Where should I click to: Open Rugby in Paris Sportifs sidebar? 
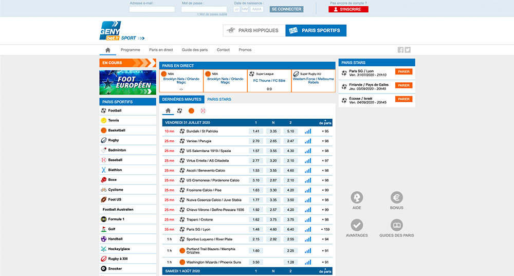[x=128, y=140]
